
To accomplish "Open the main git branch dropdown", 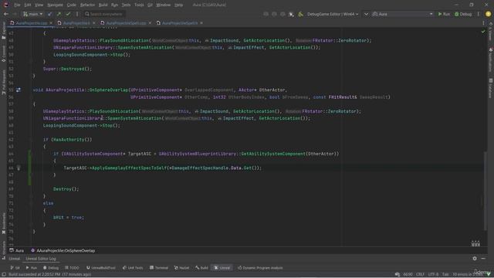I will click(32, 14).
